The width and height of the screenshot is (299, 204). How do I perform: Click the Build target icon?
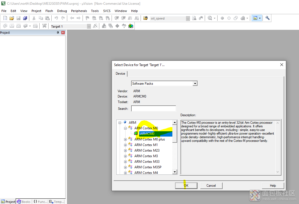(12, 26)
